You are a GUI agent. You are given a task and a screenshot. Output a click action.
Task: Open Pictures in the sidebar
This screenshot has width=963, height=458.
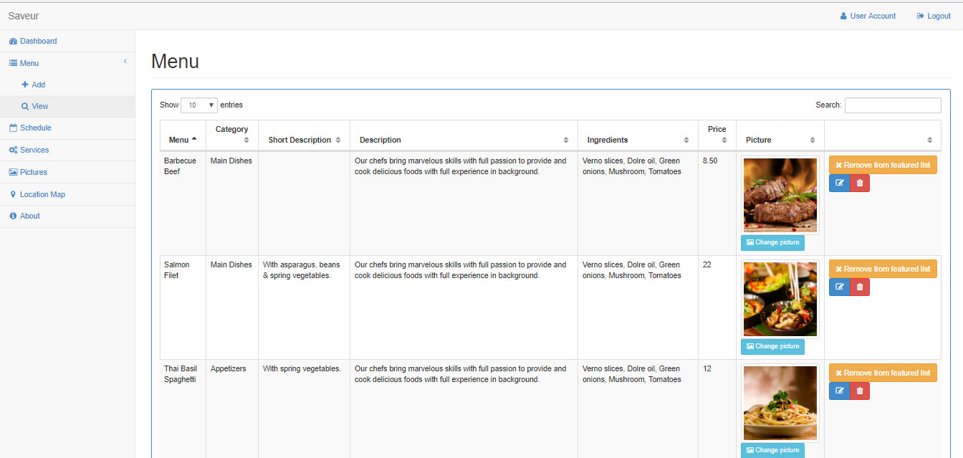(33, 173)
